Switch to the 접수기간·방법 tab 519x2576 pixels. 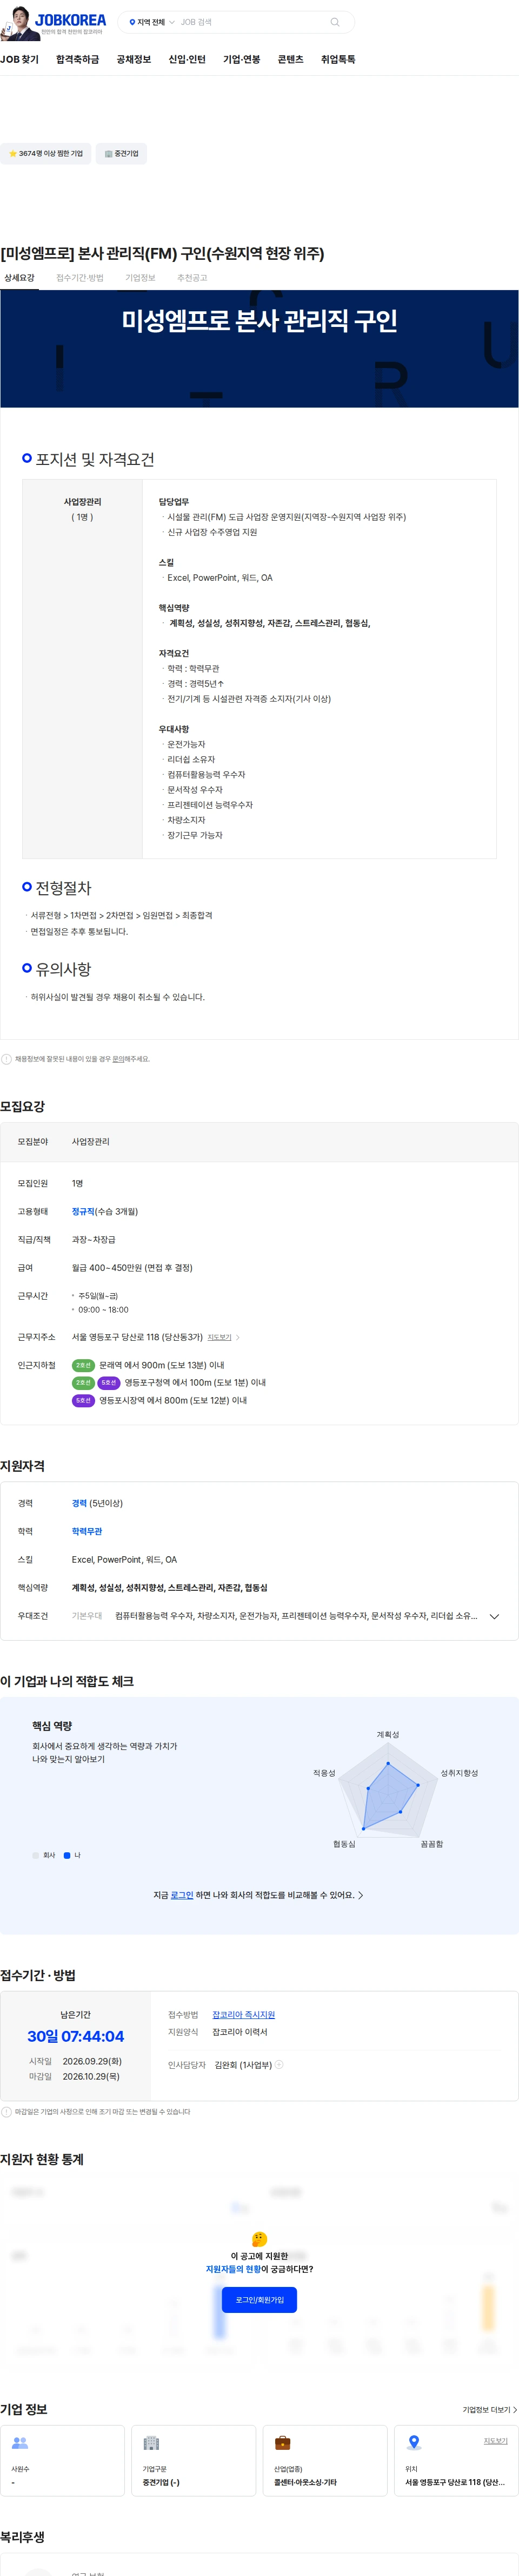tap(80, 278)
